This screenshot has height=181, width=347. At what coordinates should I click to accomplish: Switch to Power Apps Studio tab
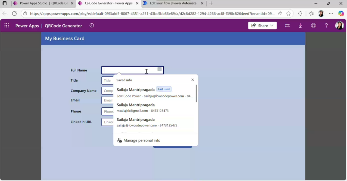coord(40,3)
